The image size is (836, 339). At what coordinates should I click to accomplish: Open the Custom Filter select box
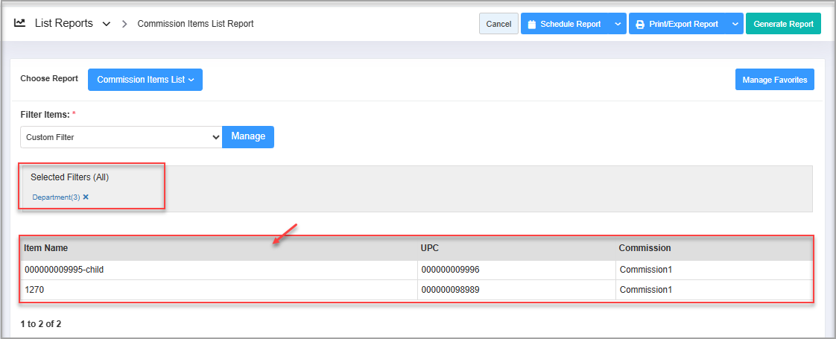(x=121, y=137)
